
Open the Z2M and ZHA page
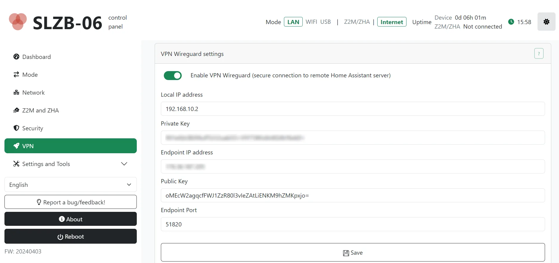(40, 110)
